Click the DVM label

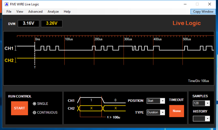(x=12, y=24)
